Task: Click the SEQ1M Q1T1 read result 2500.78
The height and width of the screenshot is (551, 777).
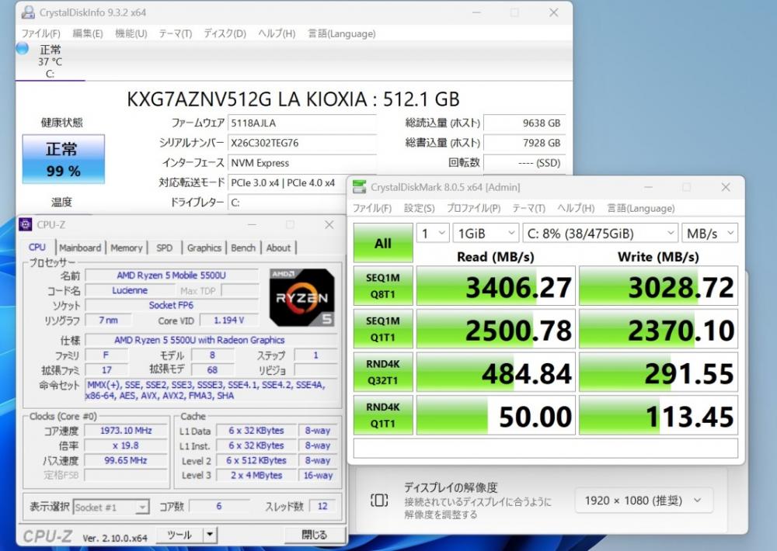Action: [496, 329]
